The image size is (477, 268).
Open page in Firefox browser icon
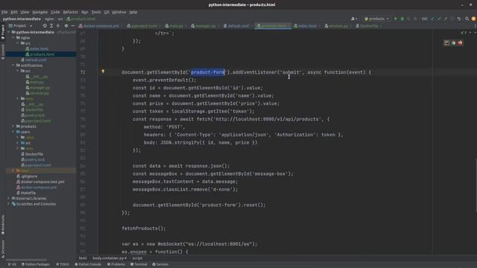tap(460, 43)
